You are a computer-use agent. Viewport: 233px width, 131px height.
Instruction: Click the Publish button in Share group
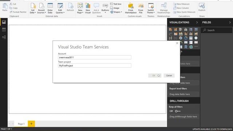[202, 7]
